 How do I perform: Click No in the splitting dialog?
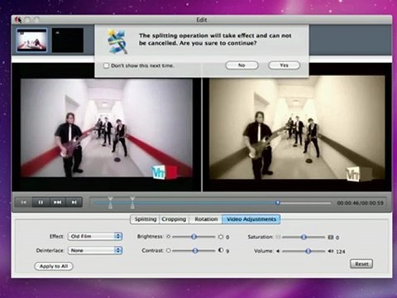pos(242,65)
